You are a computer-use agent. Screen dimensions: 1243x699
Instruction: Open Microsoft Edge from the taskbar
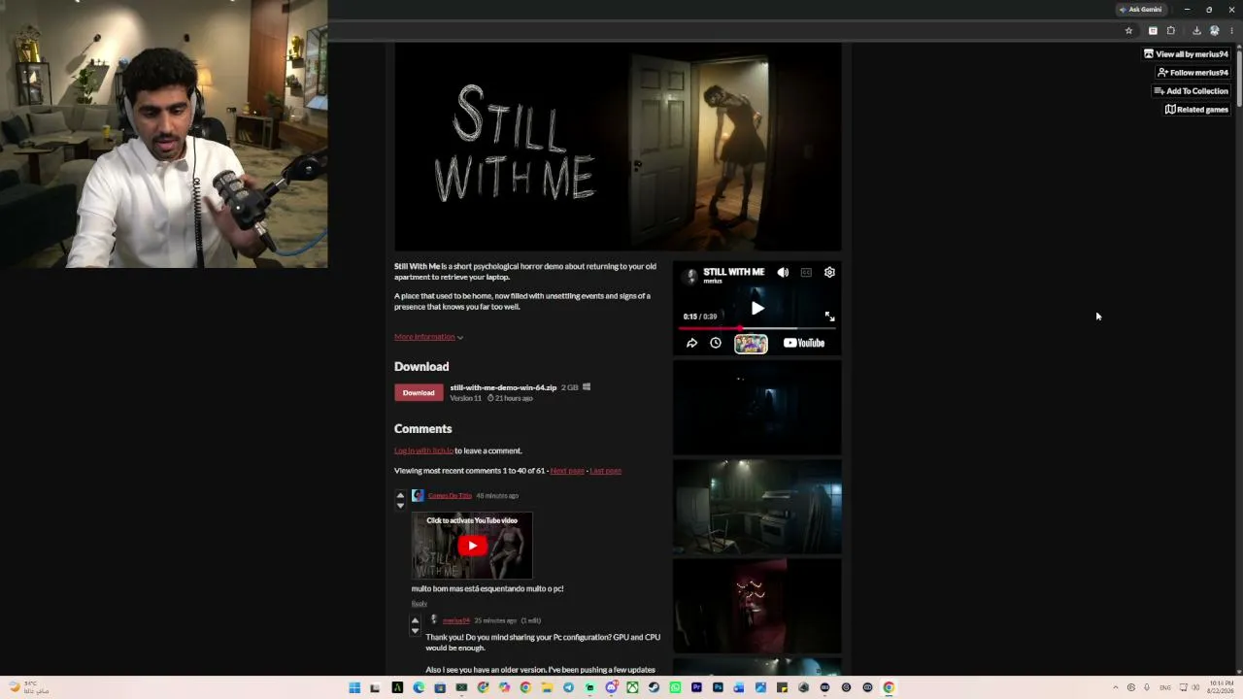point(419,688)
